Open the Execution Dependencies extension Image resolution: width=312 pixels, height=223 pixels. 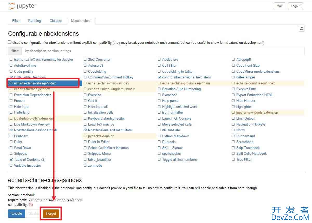coord(33,95)
